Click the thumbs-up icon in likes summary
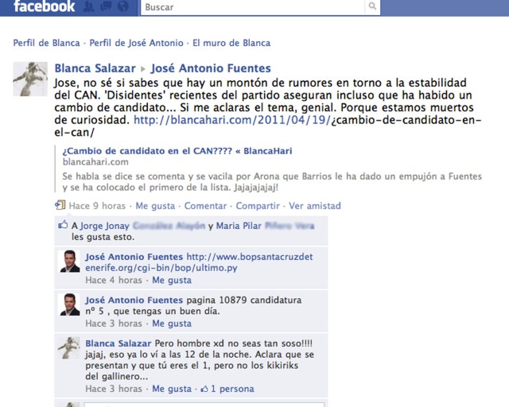509x407 pixels. [63, 225]
